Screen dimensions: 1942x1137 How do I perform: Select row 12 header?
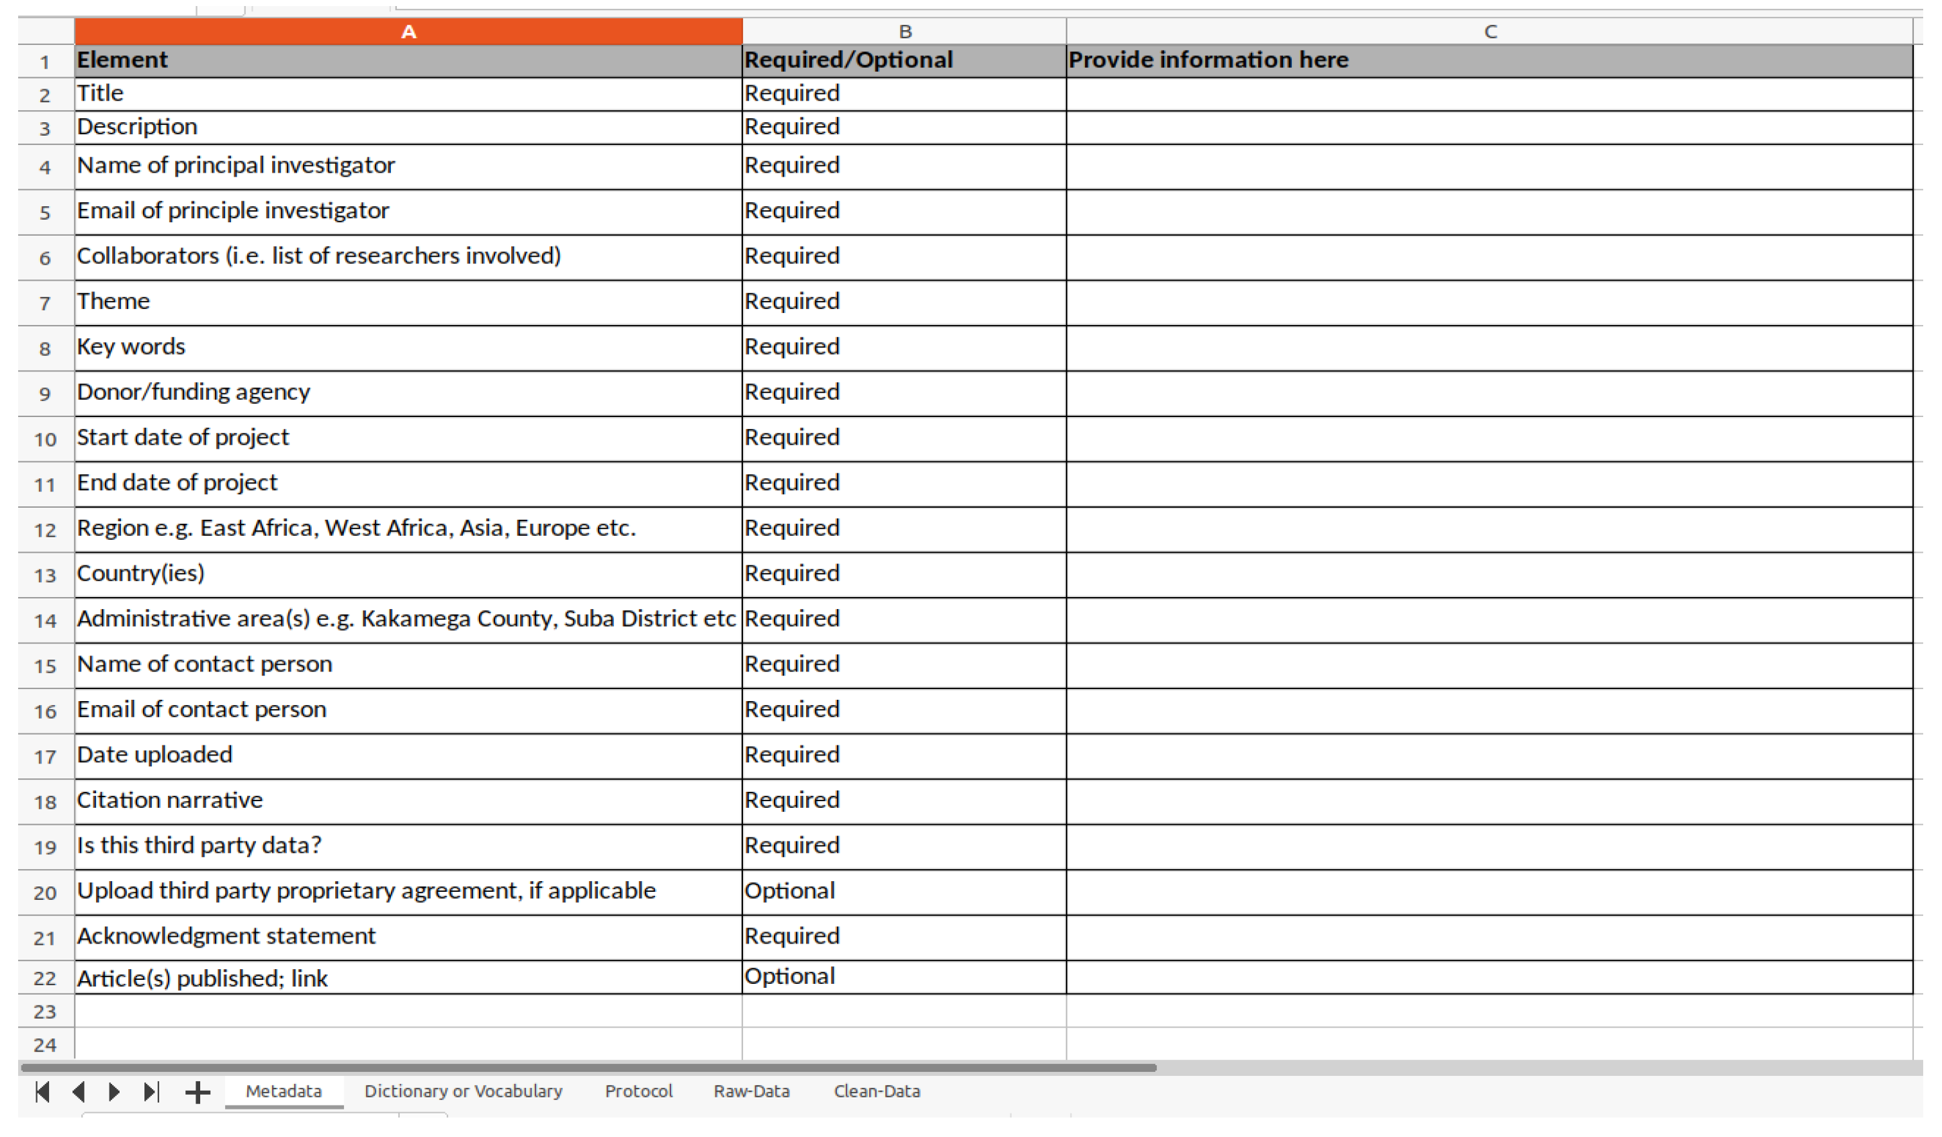[x=45, y=530]
